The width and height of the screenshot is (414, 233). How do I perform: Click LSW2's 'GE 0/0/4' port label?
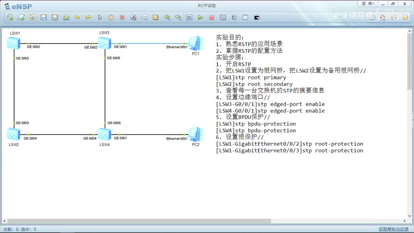point(30,139)
